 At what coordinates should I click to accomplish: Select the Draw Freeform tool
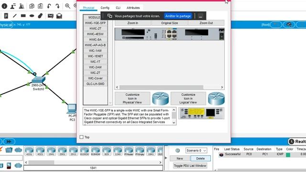point(40,16)
